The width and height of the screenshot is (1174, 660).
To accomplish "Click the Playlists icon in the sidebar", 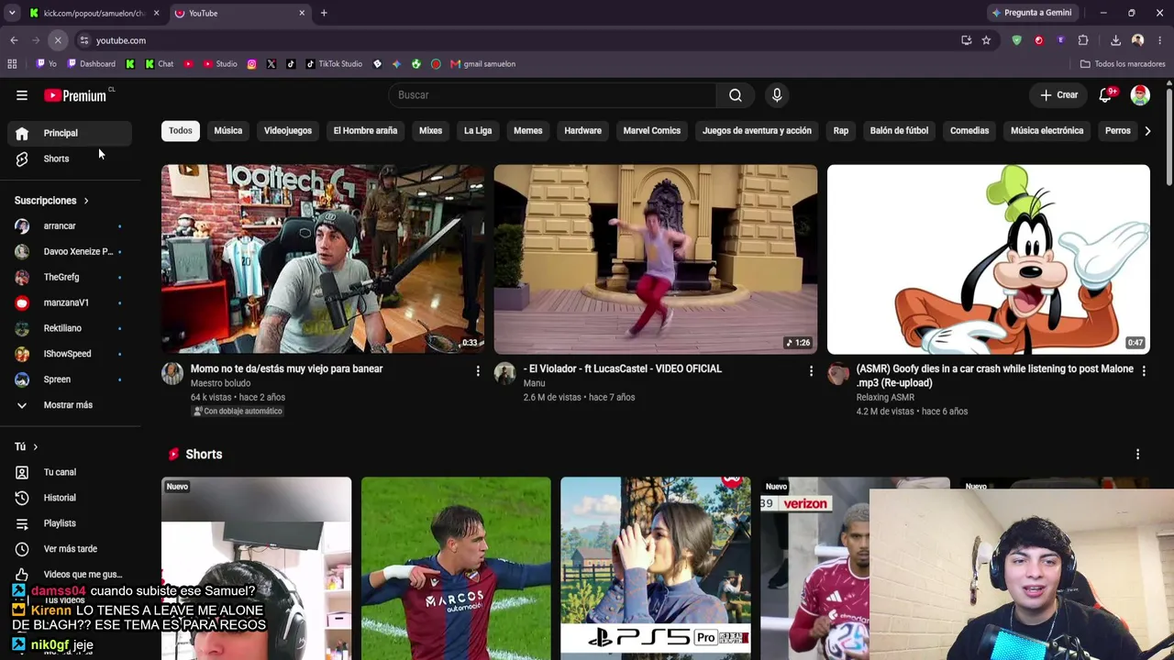I will click(22, 523).
